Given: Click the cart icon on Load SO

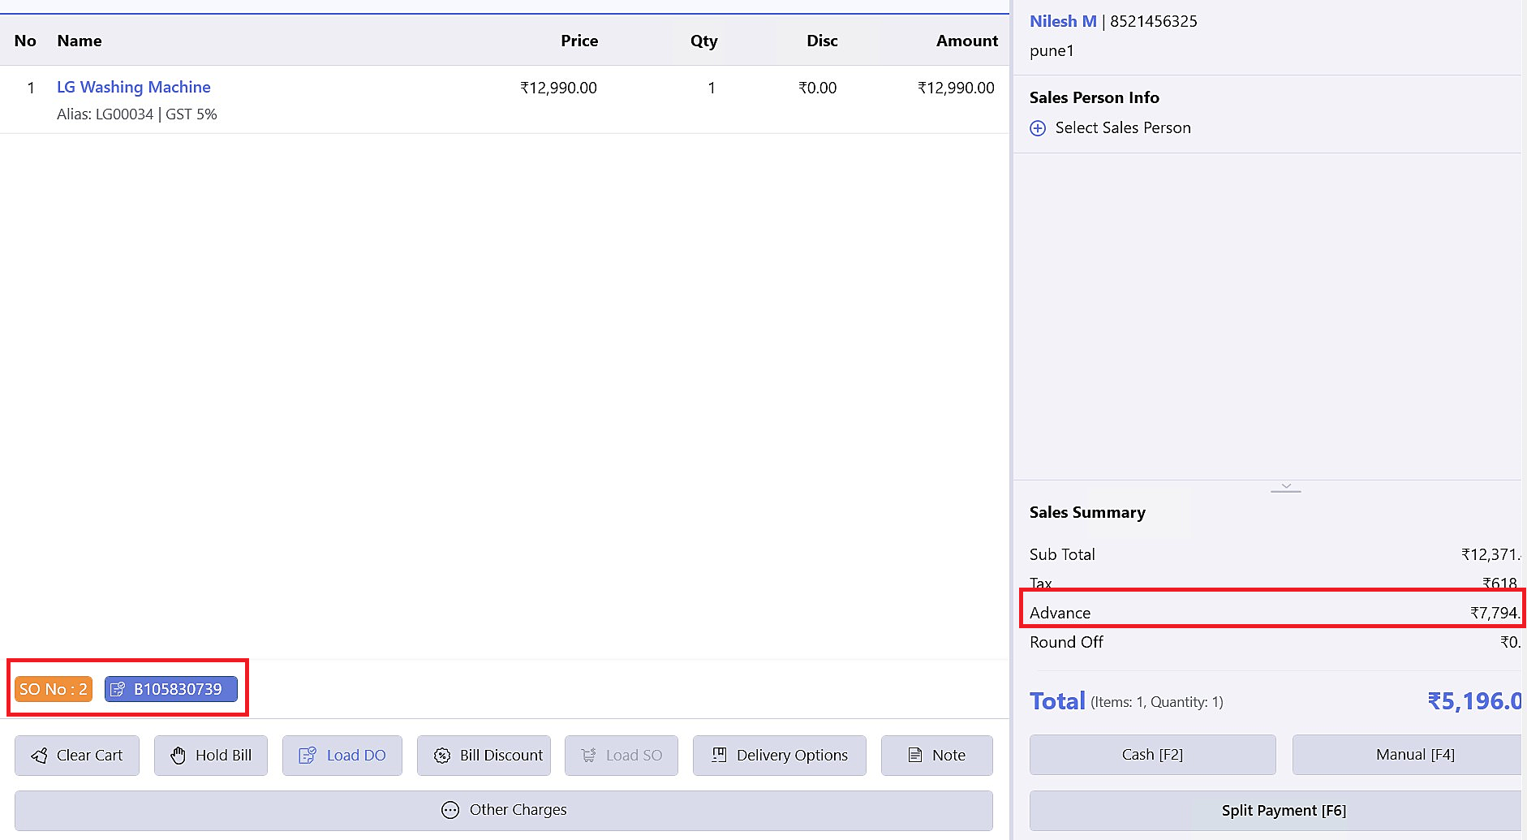Looking at the screenshot, I should [x=589, y=756].
